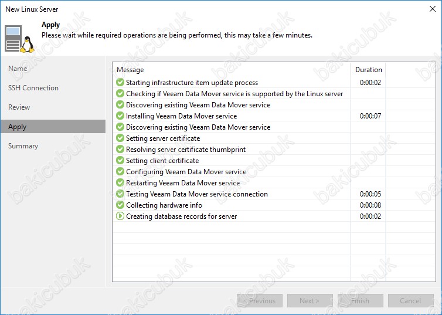
Task: Select row 'Collecting hardware info'
Action: [274, 205]
